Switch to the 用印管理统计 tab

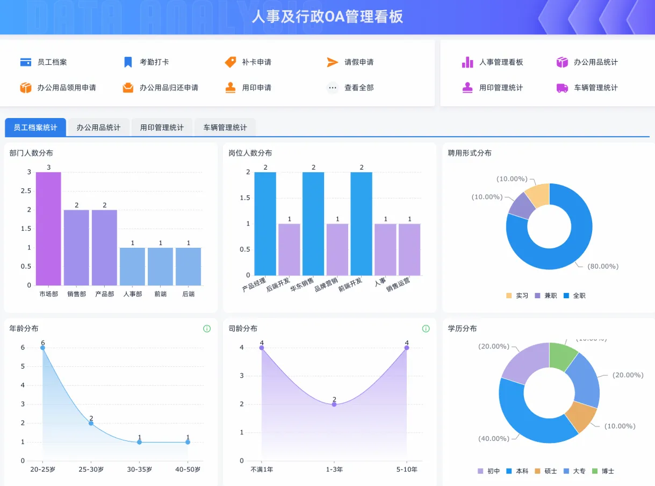tap(162, 128)
